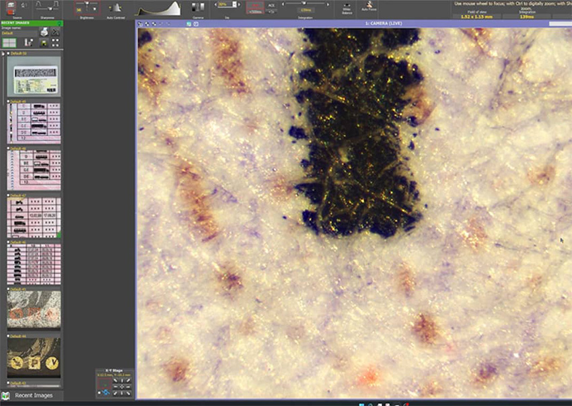
Task: Click the third camera window toolbar icon
Action: click(x=154, y=24)
